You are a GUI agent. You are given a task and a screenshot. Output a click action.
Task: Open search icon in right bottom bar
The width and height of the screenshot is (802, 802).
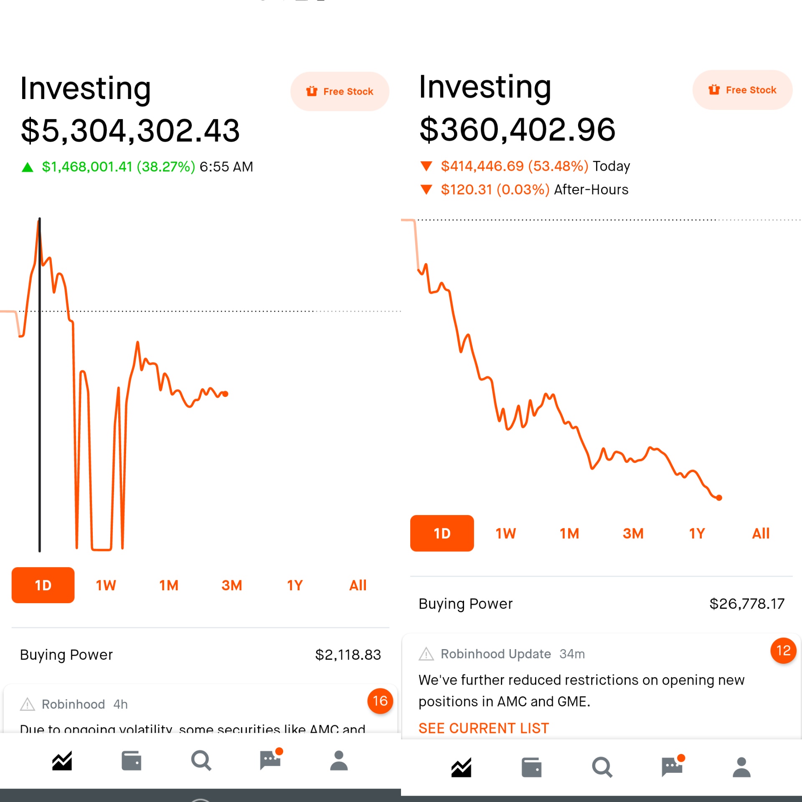(x=602, y=767)
